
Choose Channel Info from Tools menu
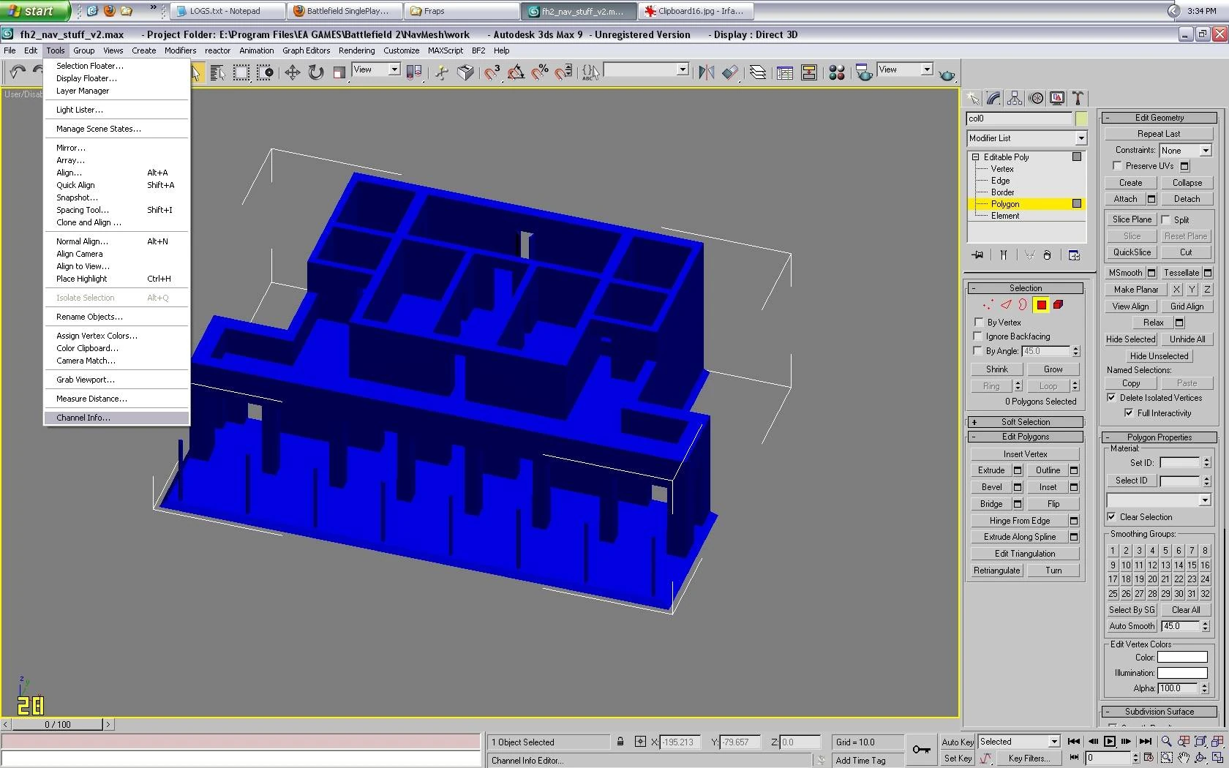pyautogui.click(x=83, y=418)
